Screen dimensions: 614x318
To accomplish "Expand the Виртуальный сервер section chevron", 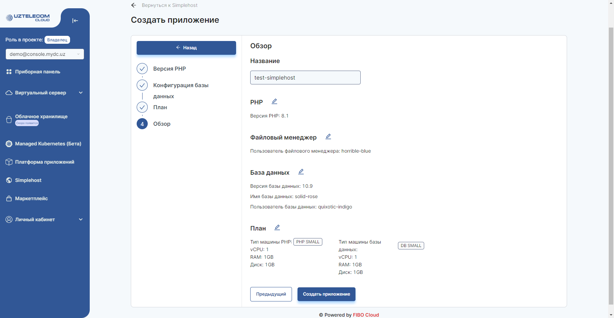I will click(x=80, y=93).
